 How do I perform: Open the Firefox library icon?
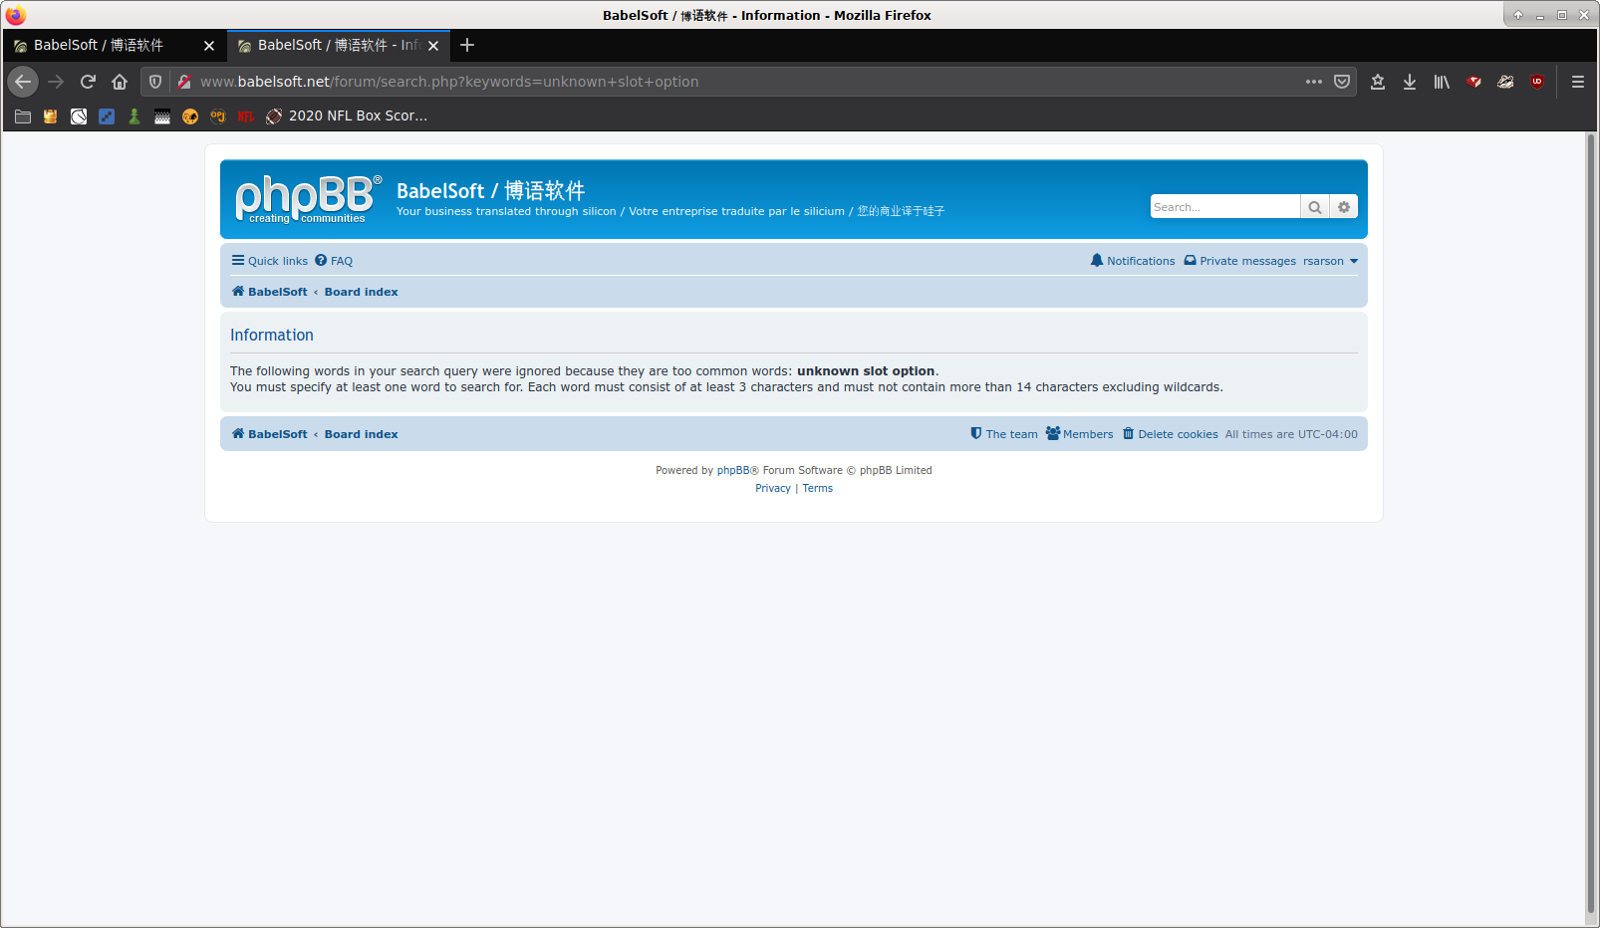tap(1442, 82)
